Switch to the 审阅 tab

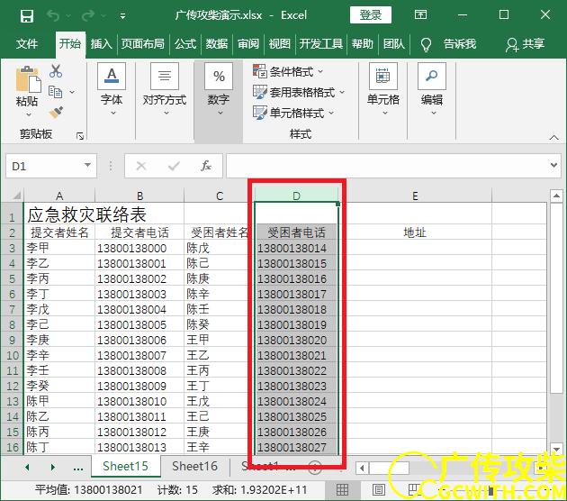[x=248, y=44]
